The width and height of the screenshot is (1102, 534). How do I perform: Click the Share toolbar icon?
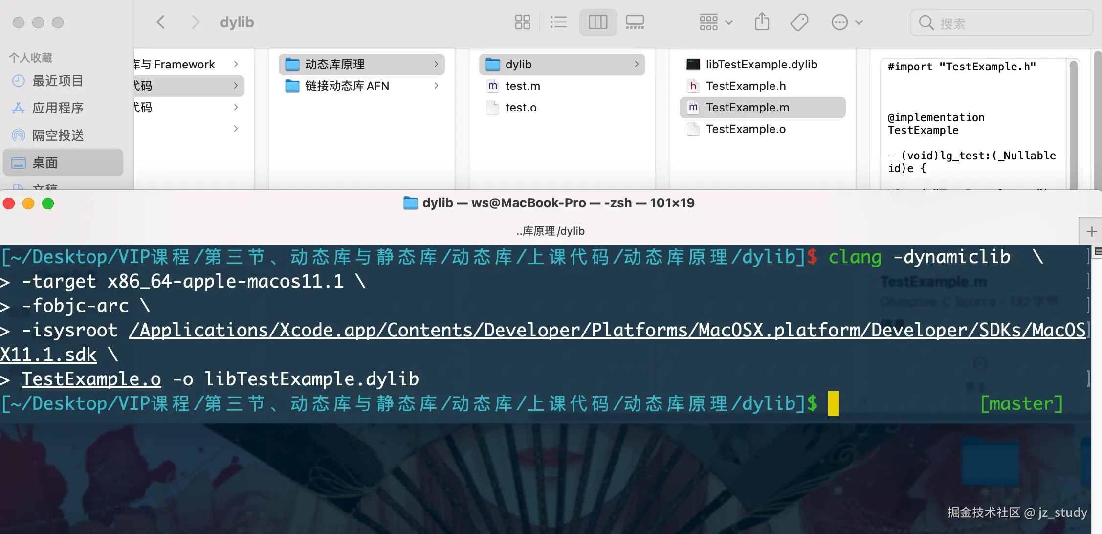(762, 22)
